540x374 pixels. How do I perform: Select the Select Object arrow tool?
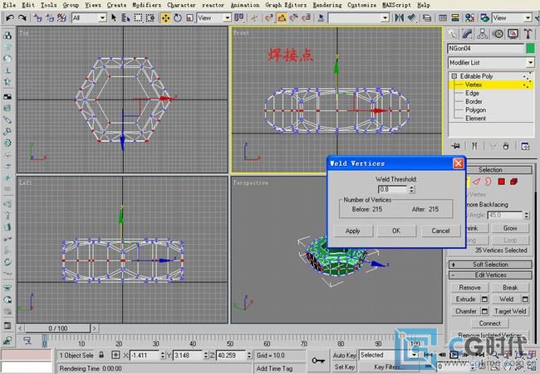(x=114, y=17)
